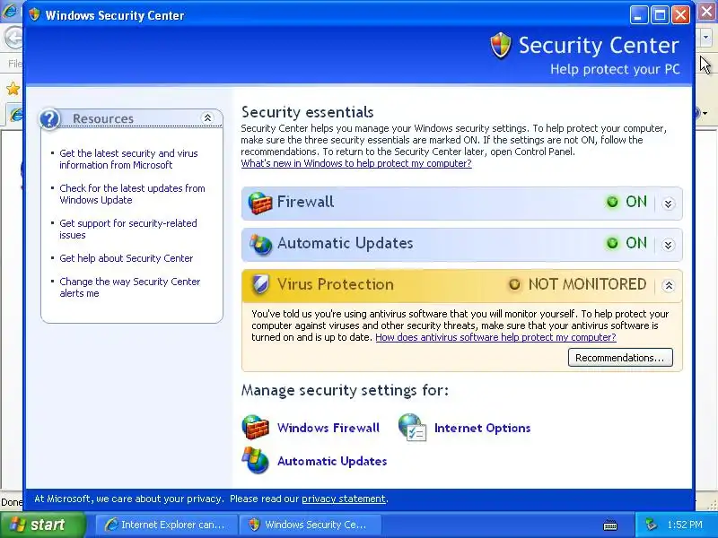Screen dimensions: 718x538
Task: Click the Firewall heading text
Action: (x=305, y=202)
